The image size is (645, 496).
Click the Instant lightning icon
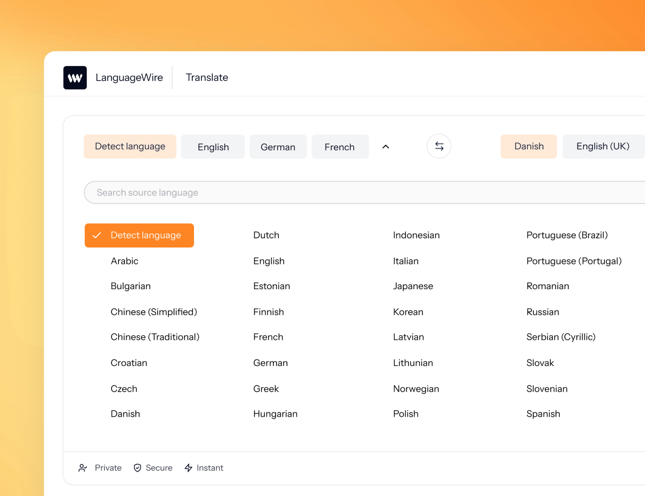pos(188,467)
